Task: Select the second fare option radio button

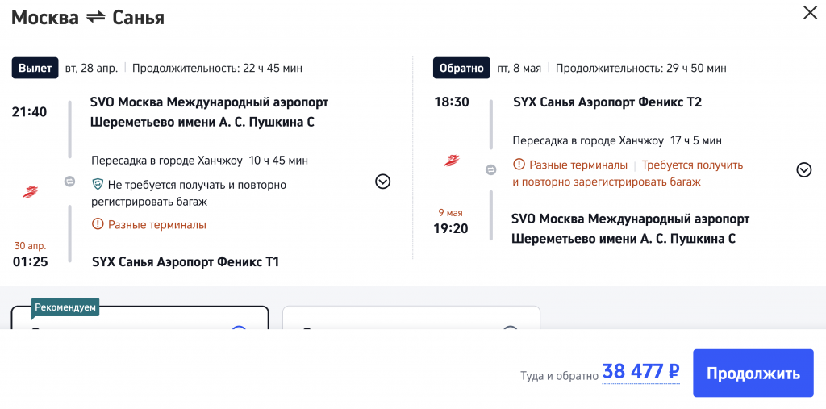Action: tap(510, 329)
